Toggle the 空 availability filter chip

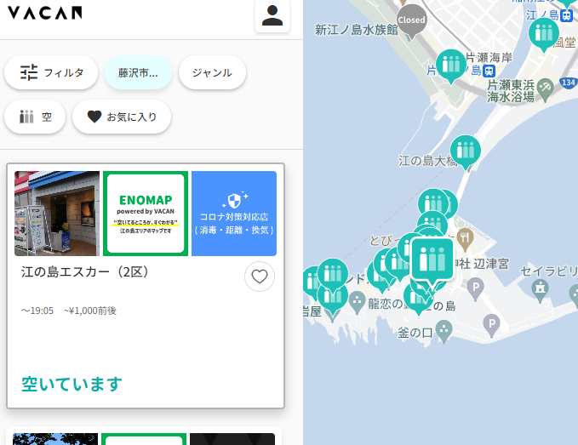tap(35, 117)
